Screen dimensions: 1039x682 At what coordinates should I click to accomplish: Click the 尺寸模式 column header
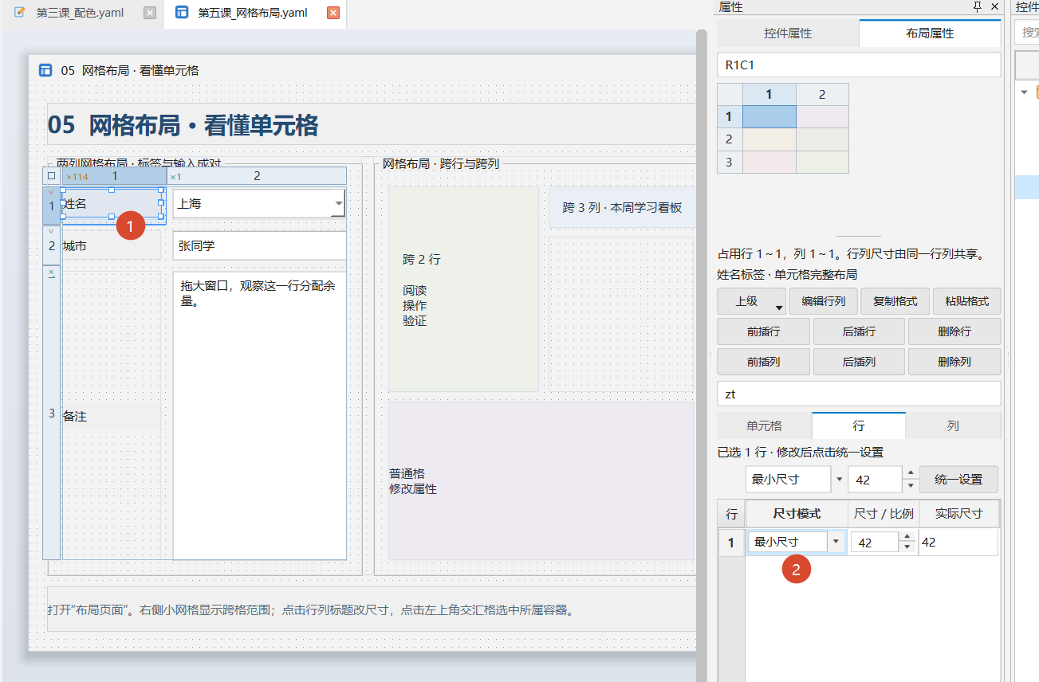[x=797, y=514]
